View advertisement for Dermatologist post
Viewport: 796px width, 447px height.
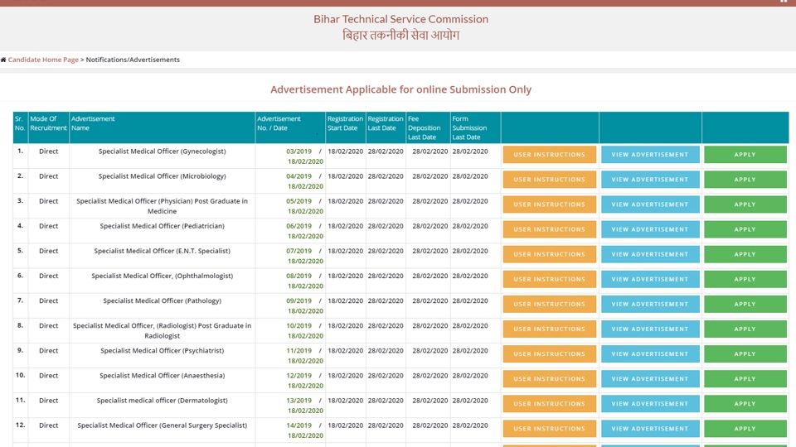650,403
